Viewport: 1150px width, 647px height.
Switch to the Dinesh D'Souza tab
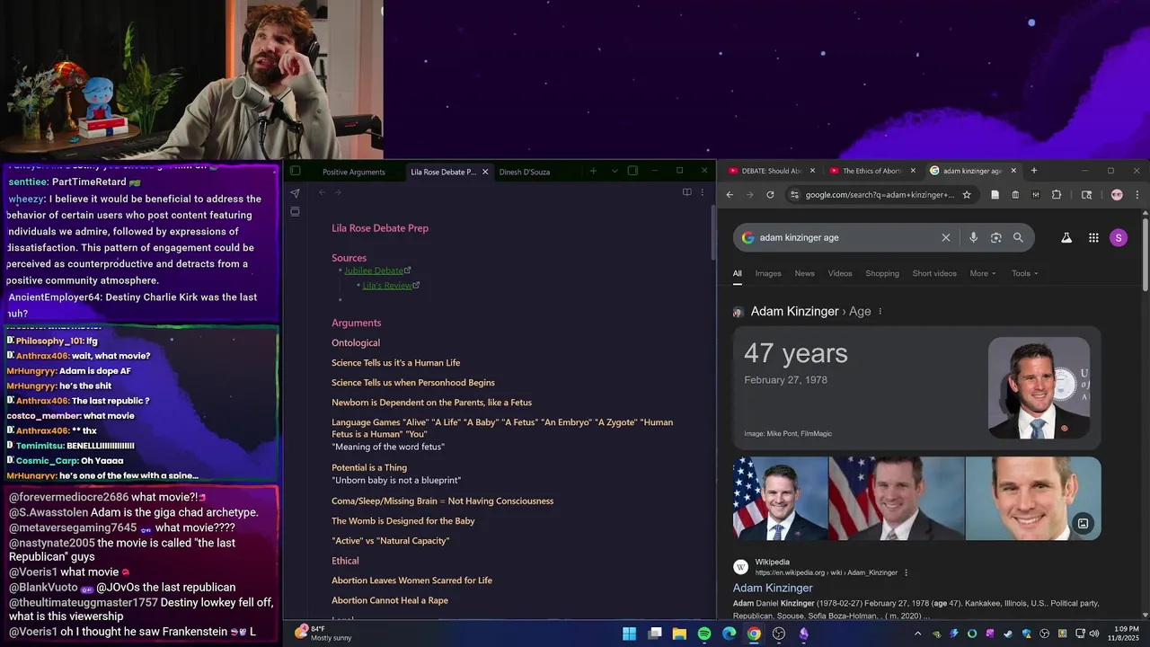(525, 172)
